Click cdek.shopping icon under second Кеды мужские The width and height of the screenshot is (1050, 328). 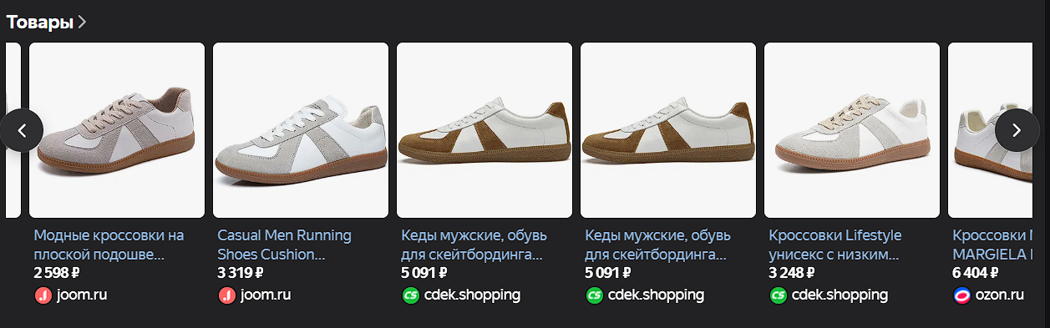594,295
